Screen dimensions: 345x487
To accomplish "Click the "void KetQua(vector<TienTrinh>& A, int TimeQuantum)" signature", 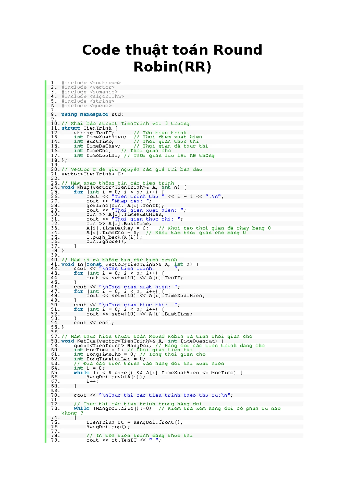I will [x=139, y=341].
